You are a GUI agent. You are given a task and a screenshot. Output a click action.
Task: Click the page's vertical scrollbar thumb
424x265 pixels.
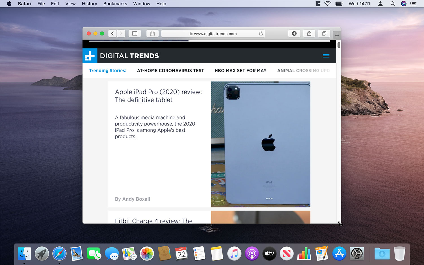[x=339, y=45]
